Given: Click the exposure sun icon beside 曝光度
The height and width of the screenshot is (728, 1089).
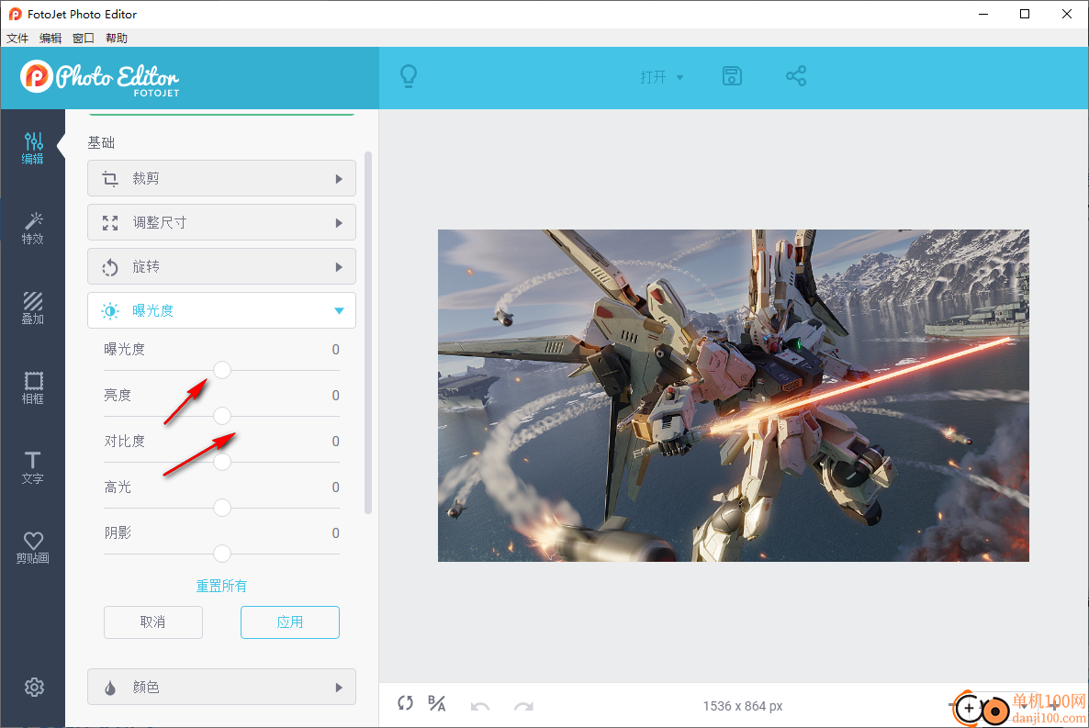Looking at the screenshot, I should click(110, 310).
